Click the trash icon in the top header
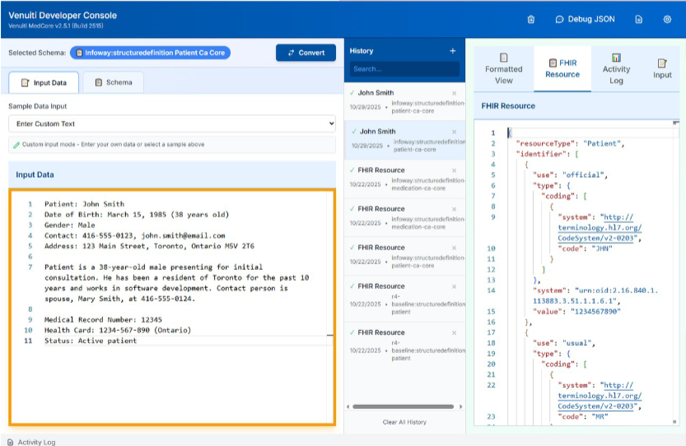Screen dimensions: 686x446 (x=531, y=19)
